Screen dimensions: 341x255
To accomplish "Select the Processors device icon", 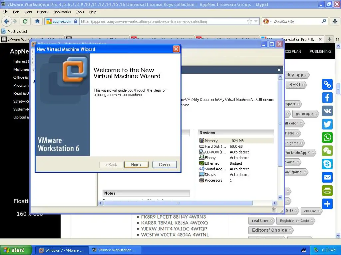I will (x=201, y=180).
